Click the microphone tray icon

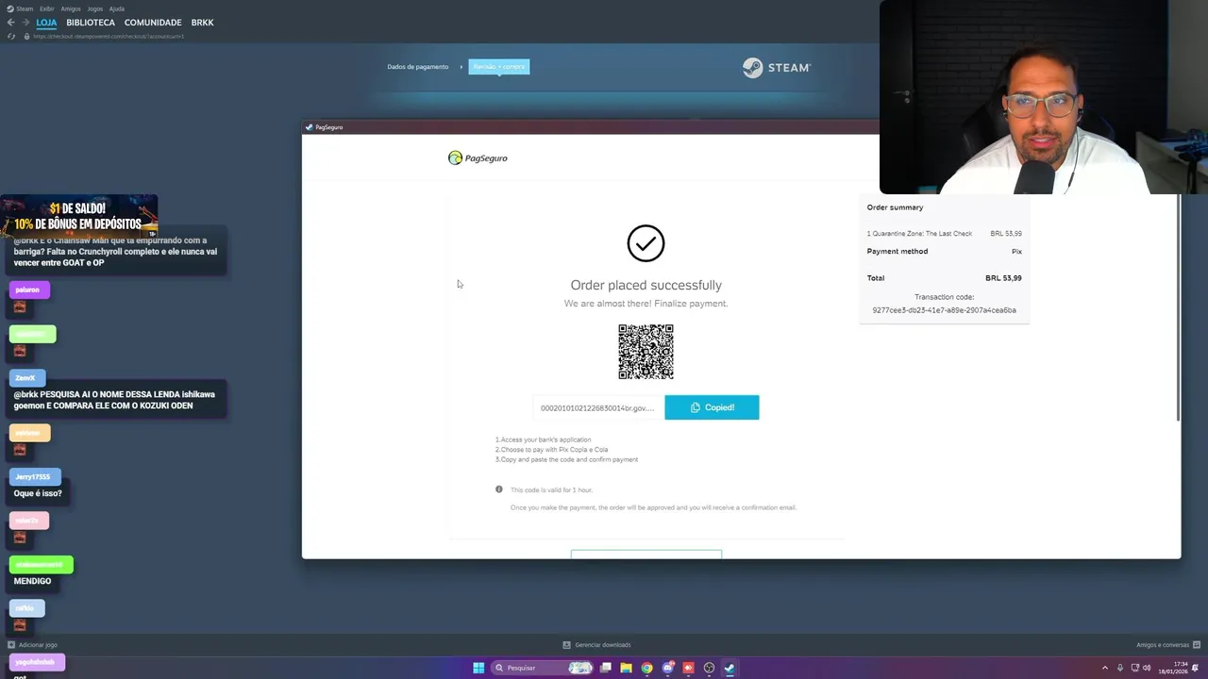pos(1120,668)
